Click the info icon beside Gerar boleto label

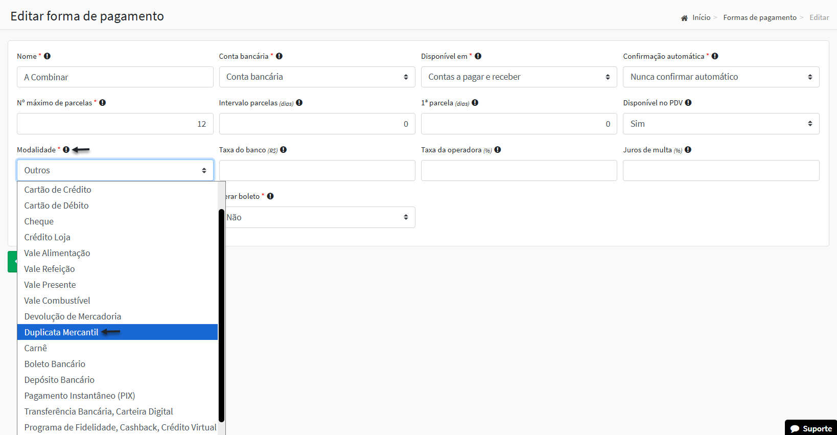point(270,196)
